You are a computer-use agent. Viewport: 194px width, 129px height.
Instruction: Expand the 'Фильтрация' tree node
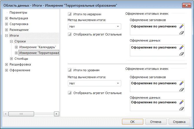7,18
